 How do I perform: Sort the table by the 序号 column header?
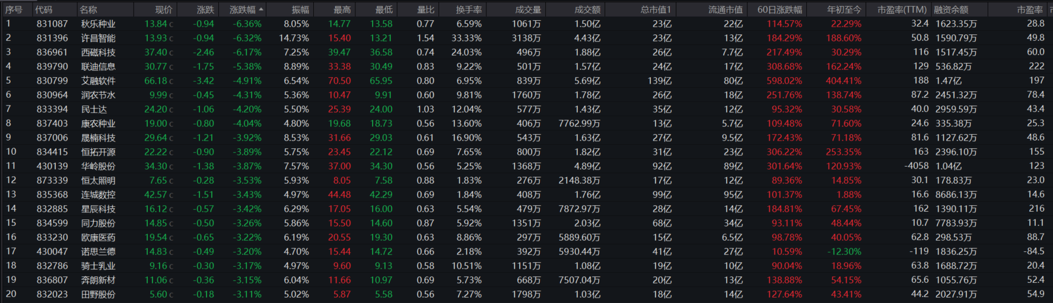14,9
